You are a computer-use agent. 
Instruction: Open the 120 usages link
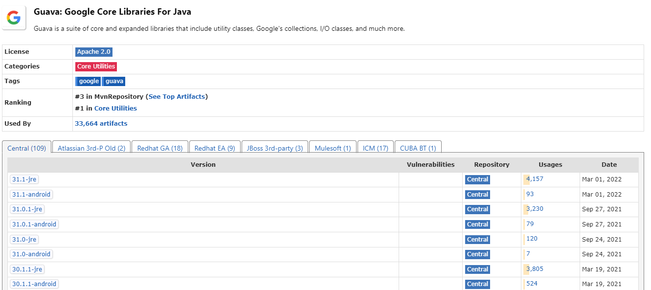(x=532, y=239)
